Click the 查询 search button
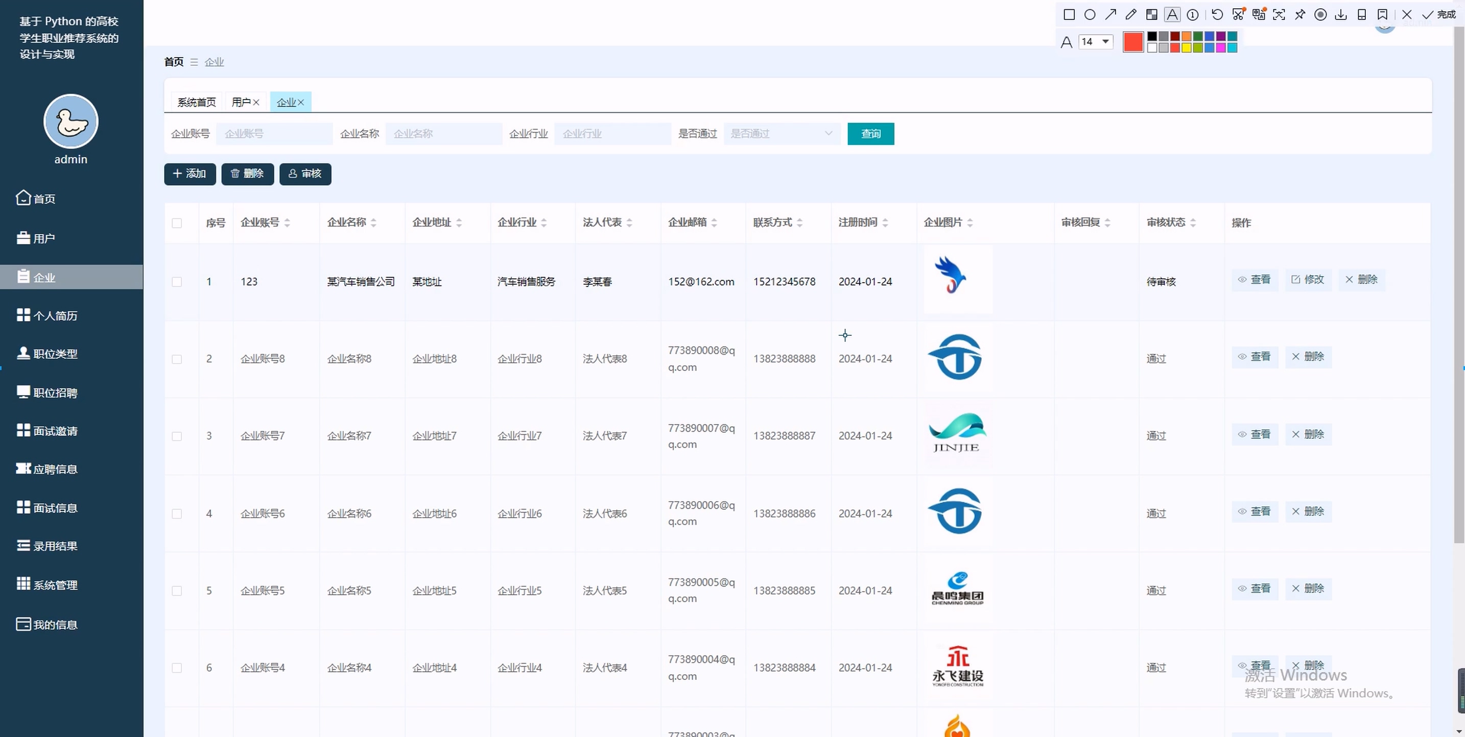Image resolution: width=1465 pixels, height=737 pixels. pos(871,134)
